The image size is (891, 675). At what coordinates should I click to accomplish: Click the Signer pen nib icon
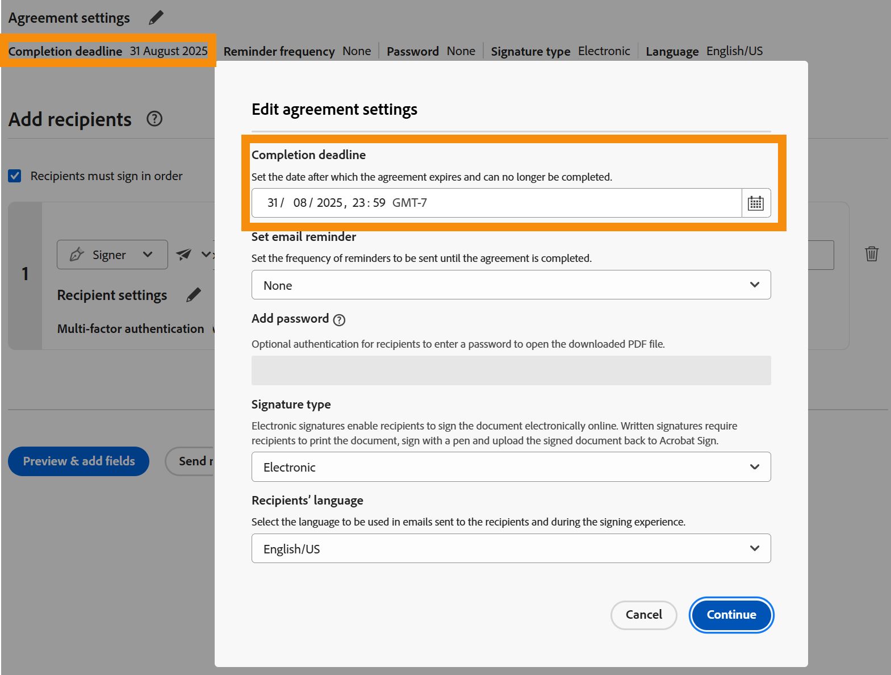coord(77,255)
